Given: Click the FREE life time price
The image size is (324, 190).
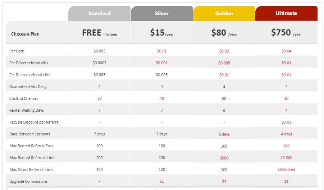Looking at the screenshot, I should (99, 33).
